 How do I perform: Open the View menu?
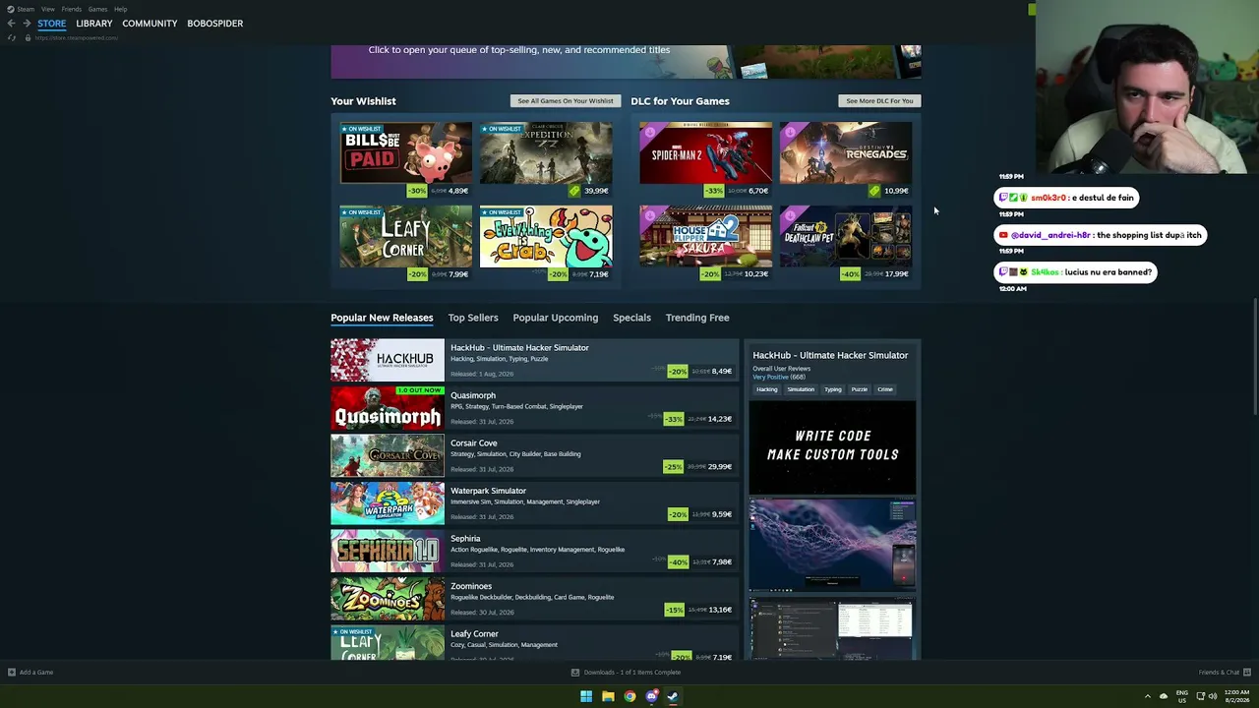(47, 9)
